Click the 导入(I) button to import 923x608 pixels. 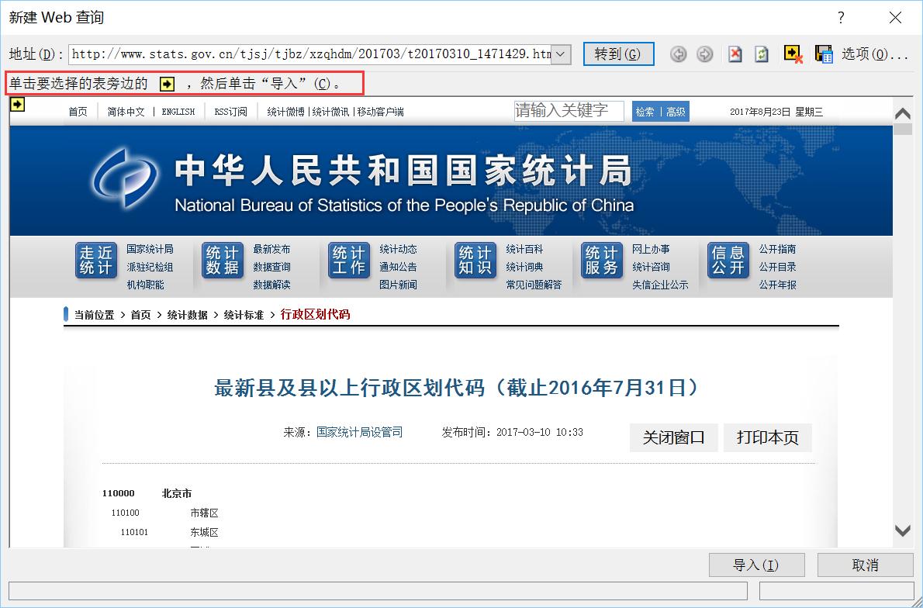coord(756,565)
